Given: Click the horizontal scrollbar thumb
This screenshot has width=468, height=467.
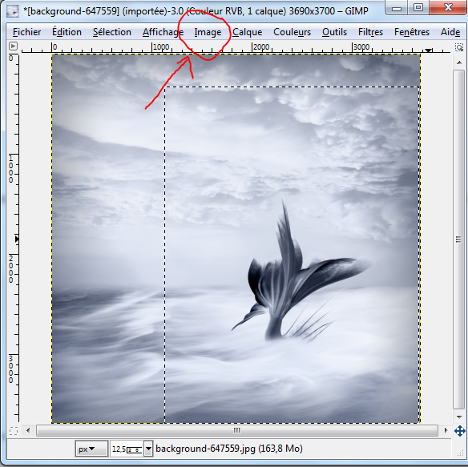Looking at the screenshot, I should [x=237, y=431].
